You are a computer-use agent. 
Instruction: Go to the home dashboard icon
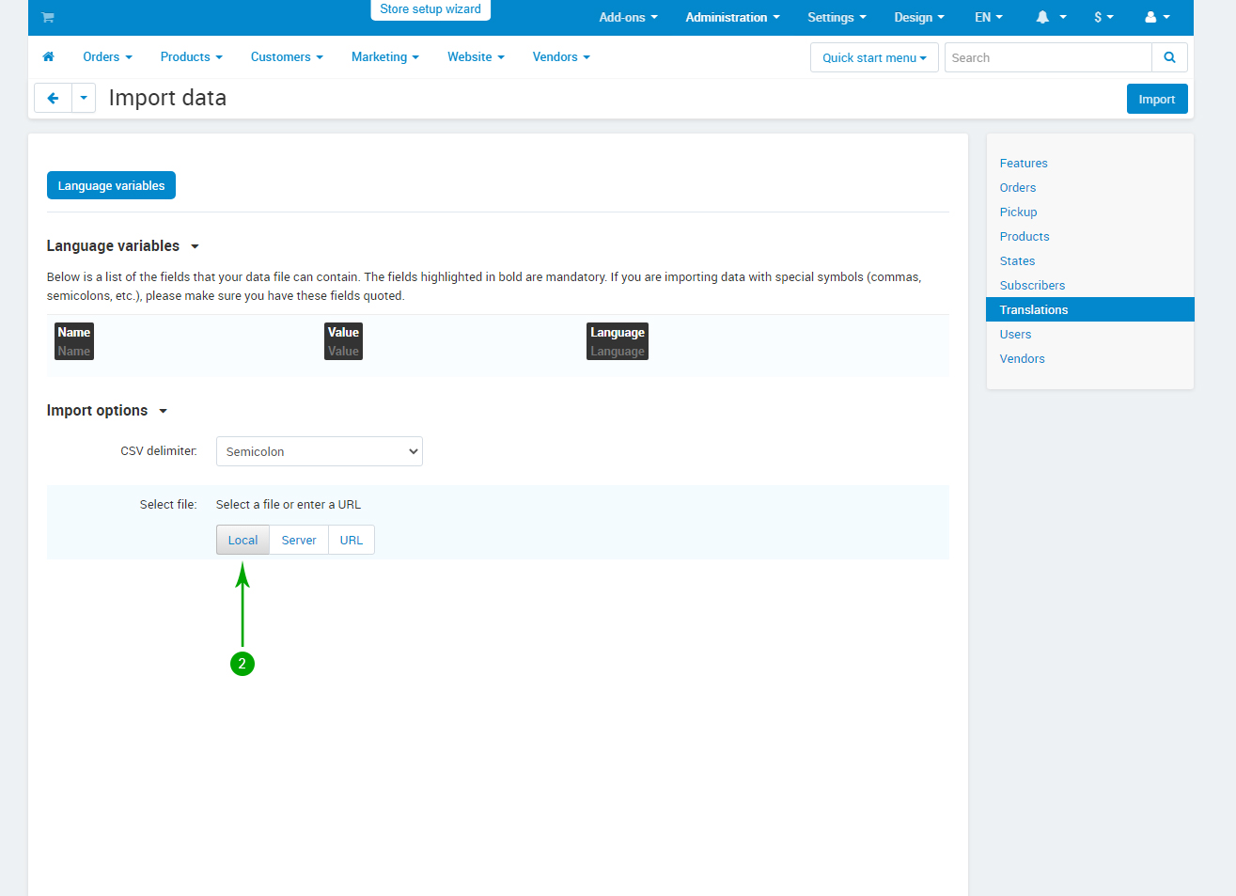[49, 57]
